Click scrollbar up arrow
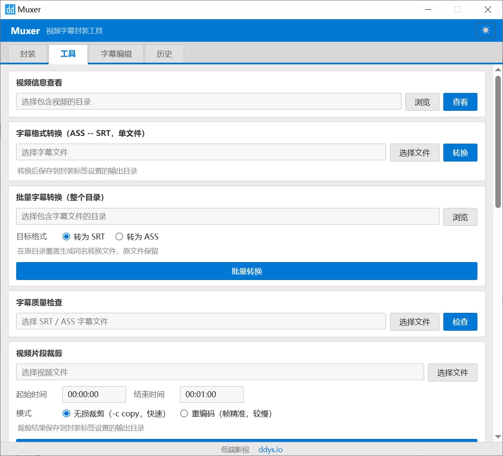This screenshot has width=503, height=456. 497,69
